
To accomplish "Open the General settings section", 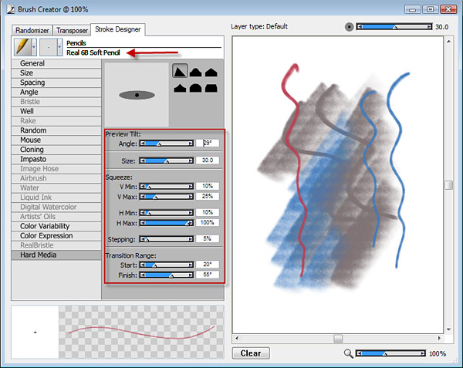I will click(56, 63).
